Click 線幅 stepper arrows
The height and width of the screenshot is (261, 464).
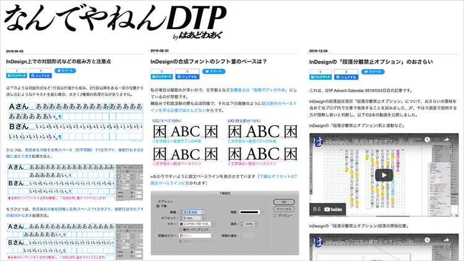181,212
